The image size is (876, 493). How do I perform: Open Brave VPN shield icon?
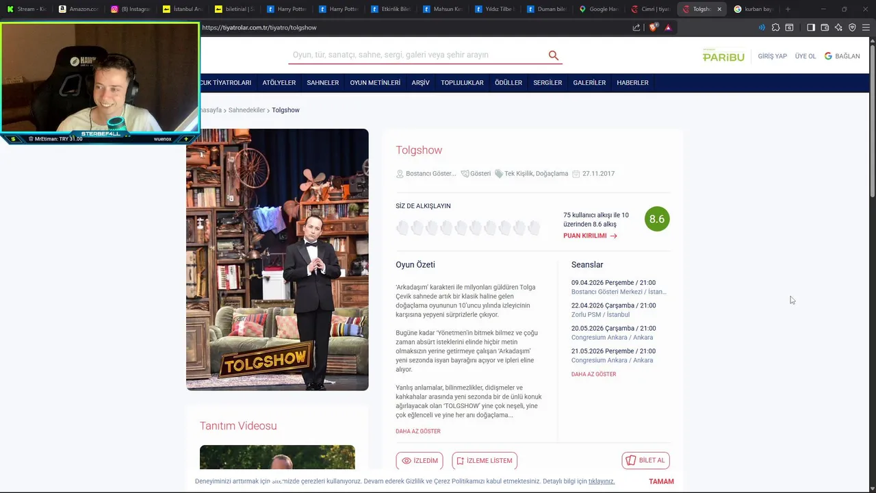pyautogui.click(x=852, y=27)
